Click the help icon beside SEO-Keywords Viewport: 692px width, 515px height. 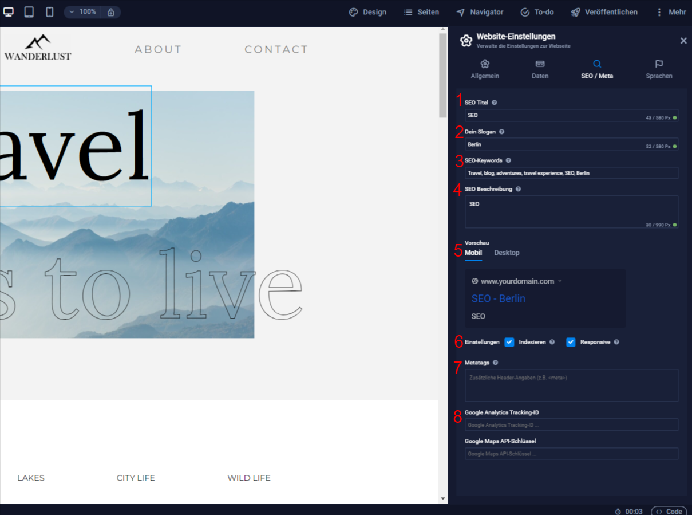click(x=508, y=160)
